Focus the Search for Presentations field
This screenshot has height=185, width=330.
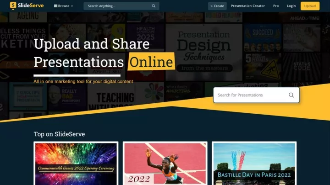(256, 95)
